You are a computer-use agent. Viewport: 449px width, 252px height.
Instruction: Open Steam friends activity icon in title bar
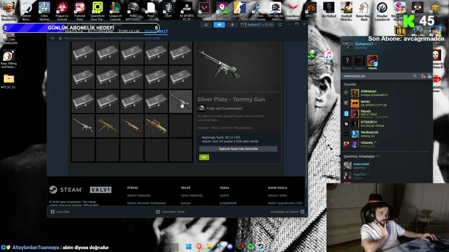coord(206,24)
